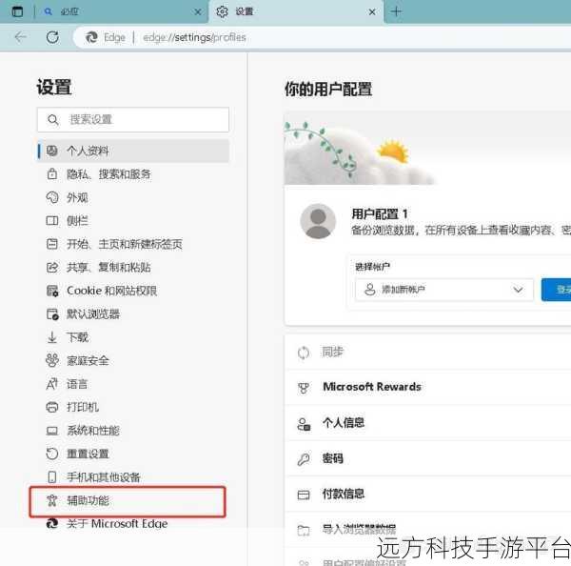The image size is (571, 566).
Task: Open 付款信息 row
Action: pos(428,495)
